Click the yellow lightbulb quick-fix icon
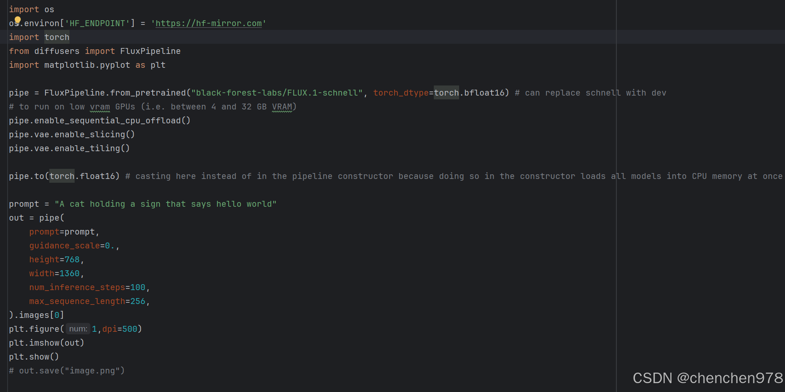Image resolution: width=785 pixels, height=392 pixels. [17, 20]
